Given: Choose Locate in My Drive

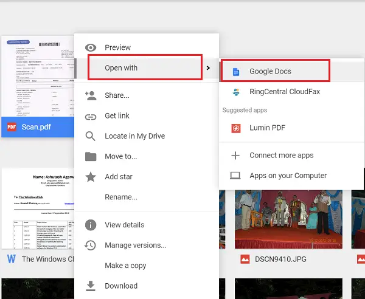Looking at the screenshot, I should [x=147, y=136].
